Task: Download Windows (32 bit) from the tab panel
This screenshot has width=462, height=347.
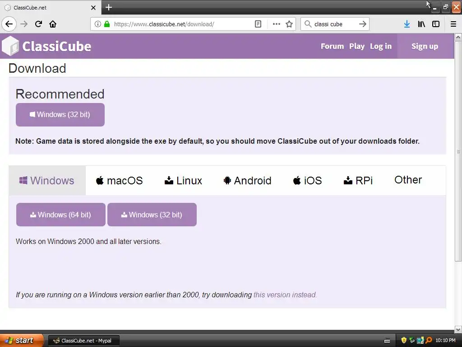Action: point(152,215)
